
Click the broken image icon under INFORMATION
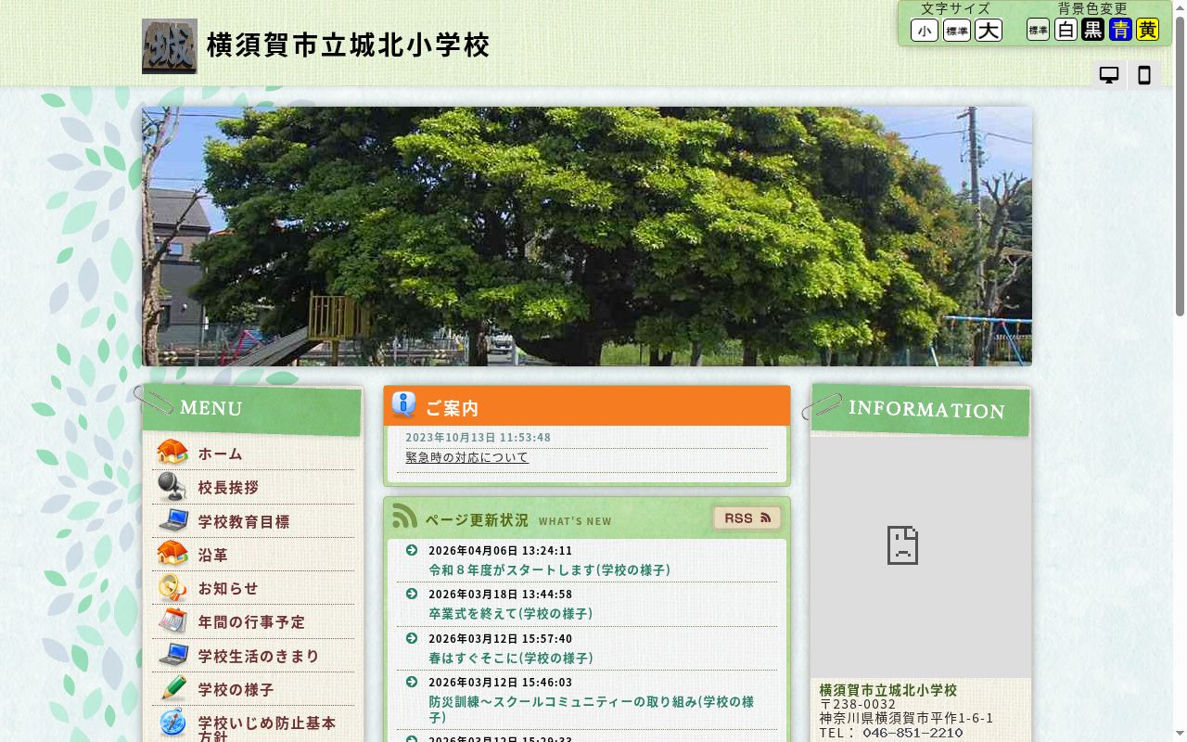(x=902, y=545)
